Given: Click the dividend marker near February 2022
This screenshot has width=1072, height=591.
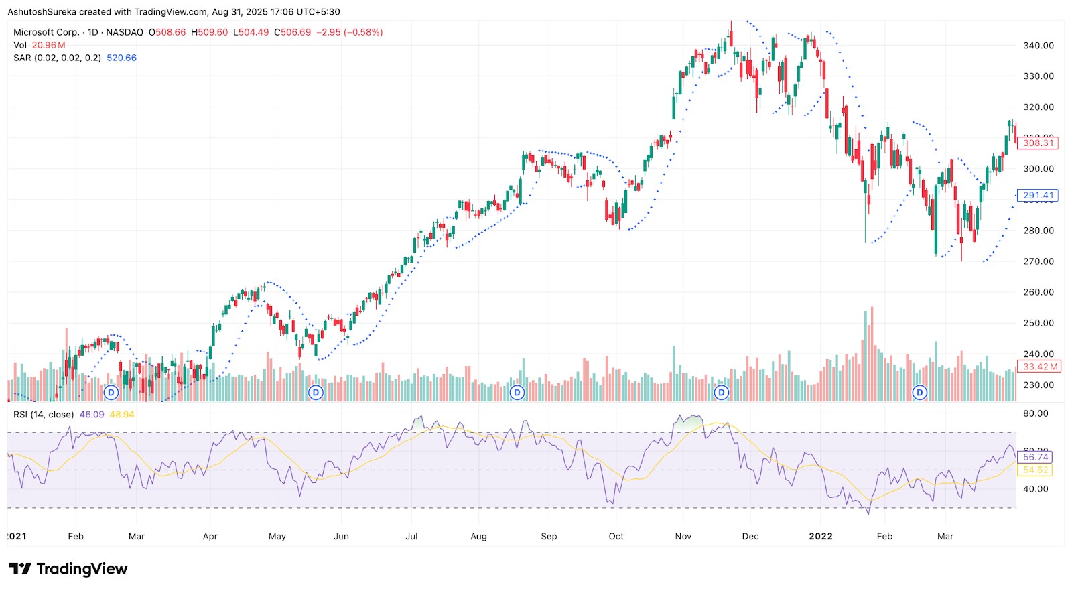Looking at the screenshot, I should coord(920,393).
